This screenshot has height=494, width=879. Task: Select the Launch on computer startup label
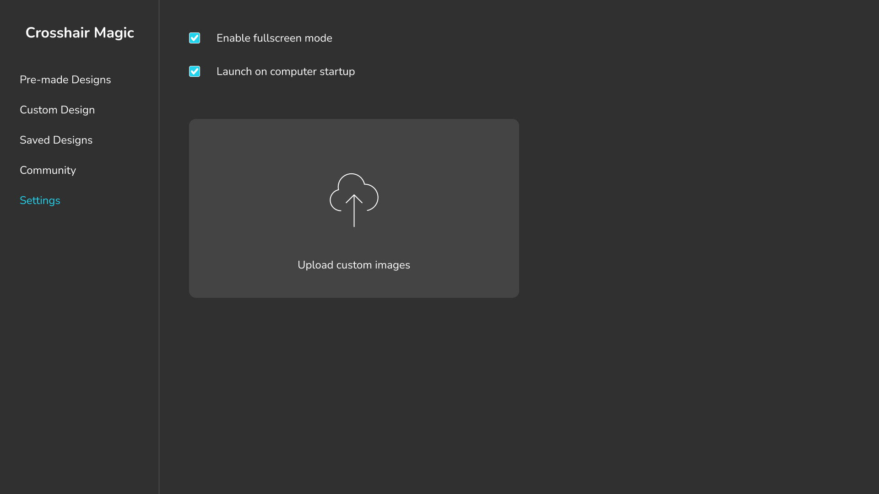pyautogui.click(x=286, y=71)
